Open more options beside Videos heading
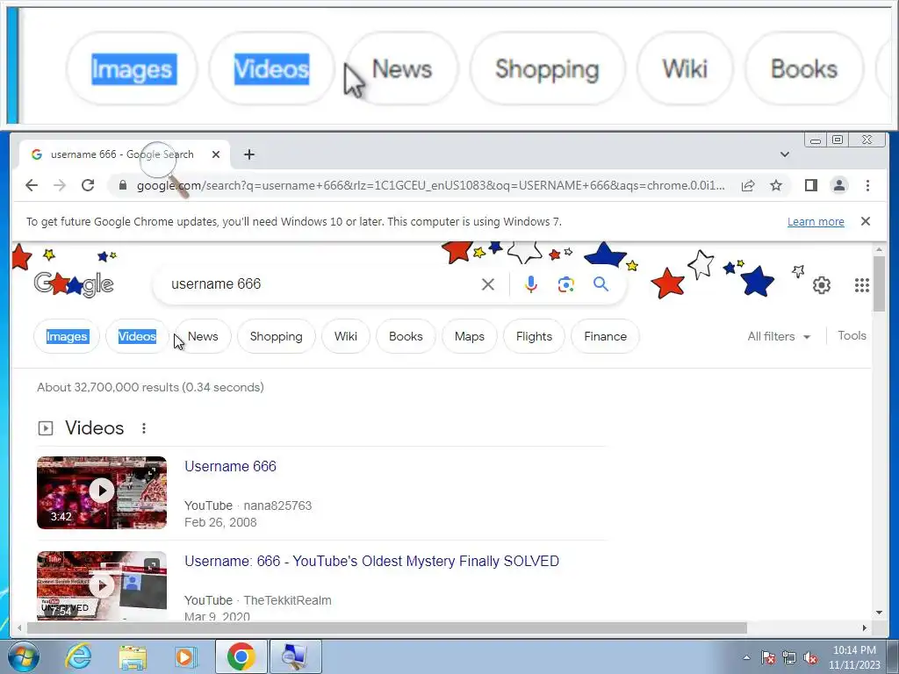 (x=144, y=428)
